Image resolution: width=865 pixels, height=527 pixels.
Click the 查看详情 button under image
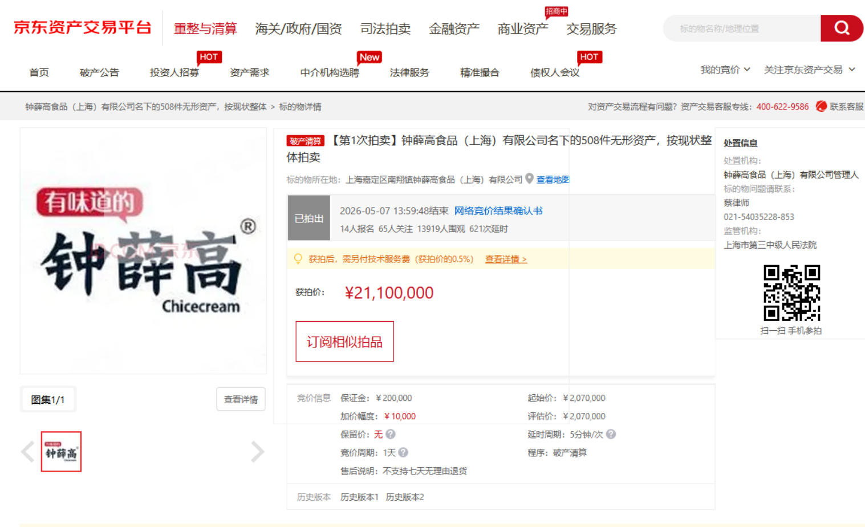(x=241, y=399)
